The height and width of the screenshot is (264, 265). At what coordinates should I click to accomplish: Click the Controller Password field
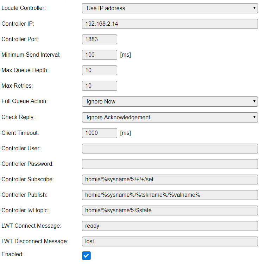170,164
